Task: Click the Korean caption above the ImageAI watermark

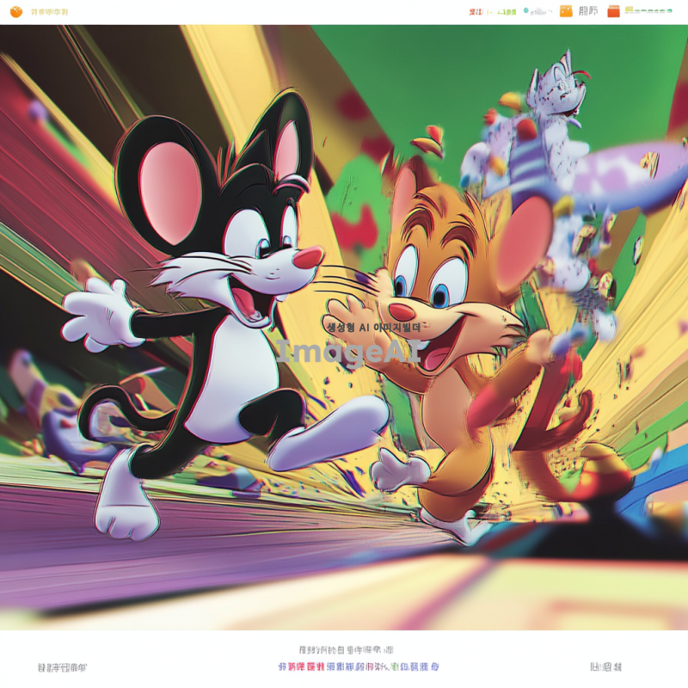Action: click(373, 327)
